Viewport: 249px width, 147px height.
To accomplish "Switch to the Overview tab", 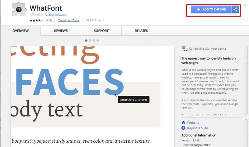I will tap(21, 31).
